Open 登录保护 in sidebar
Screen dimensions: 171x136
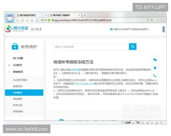click(x=18, y=86)
